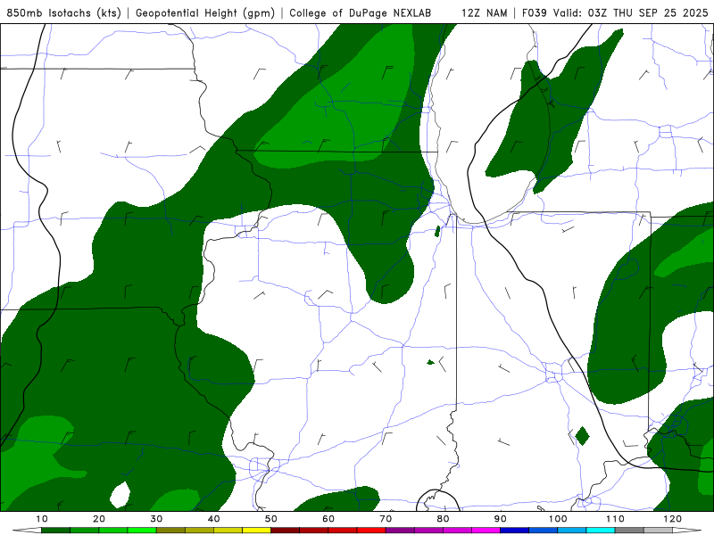This screenshot has height=535, width=714.
Task: Select the bright yellow 45-50 kt legend swatch
Action: (x=256, y=531)
